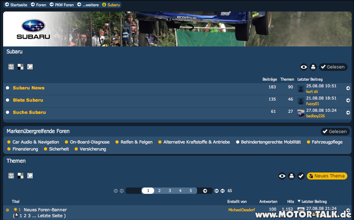Open the Mister Wong bookmark icon under Subaru heading
This screenshot has width=354, height=220.
point(11,67)
